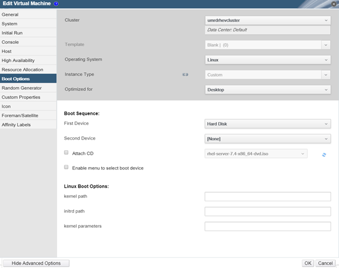Viewport: 339px width, 268px height.
Task: Click the Data Center: Default text
Action: (227, 30)
